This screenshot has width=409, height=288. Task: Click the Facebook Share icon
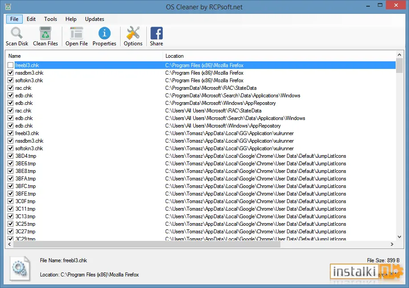(x=157, y=33)
